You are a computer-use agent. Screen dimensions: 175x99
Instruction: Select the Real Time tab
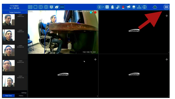point(9,96)
